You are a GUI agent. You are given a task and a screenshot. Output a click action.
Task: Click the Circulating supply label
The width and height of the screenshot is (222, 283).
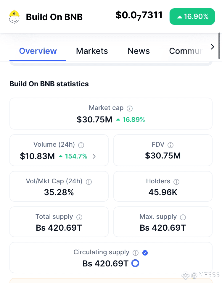coord(101,252)
